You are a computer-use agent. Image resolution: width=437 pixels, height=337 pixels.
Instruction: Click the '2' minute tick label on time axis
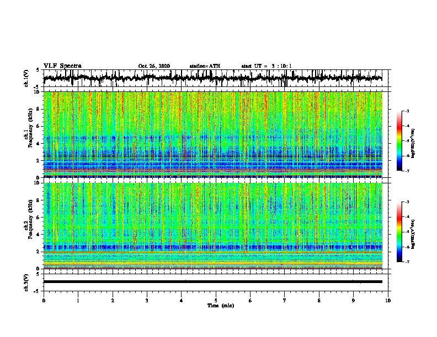113,301
